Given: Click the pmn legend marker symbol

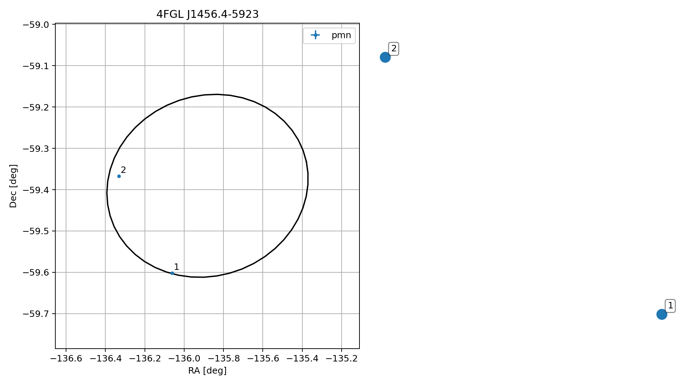Looking at the screenshot, I should (x=315, y=35).
